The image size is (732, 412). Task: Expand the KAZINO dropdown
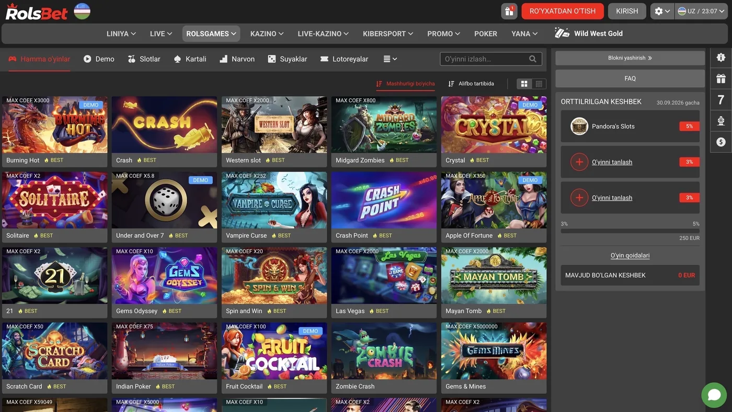coord(267,33)
